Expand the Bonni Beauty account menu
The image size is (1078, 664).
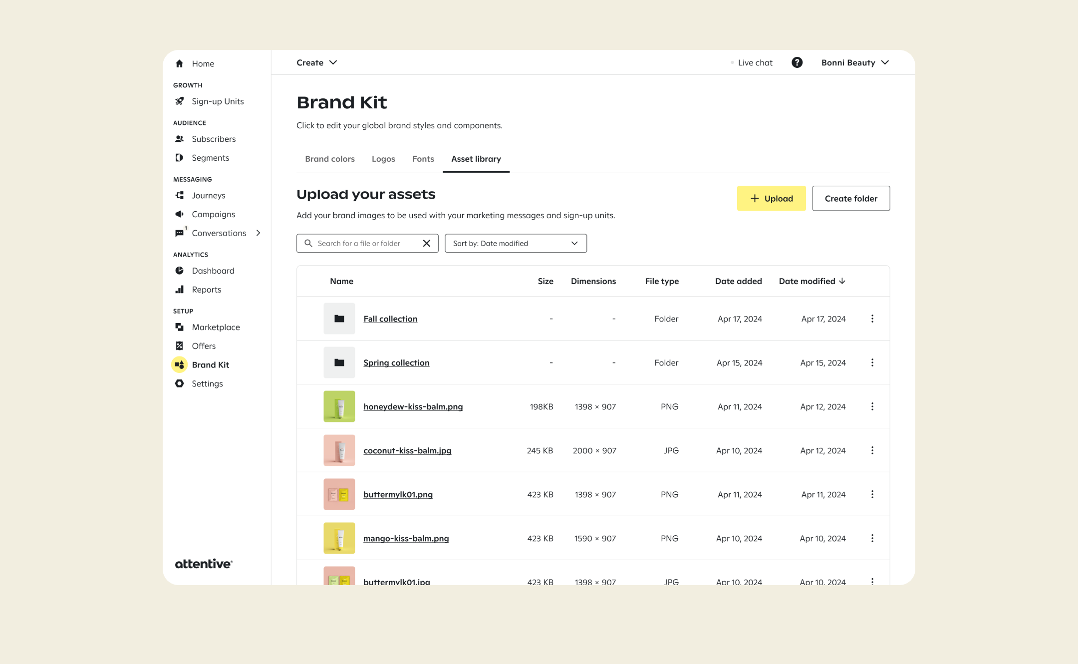pyautogui.click(x=855, y=62)
